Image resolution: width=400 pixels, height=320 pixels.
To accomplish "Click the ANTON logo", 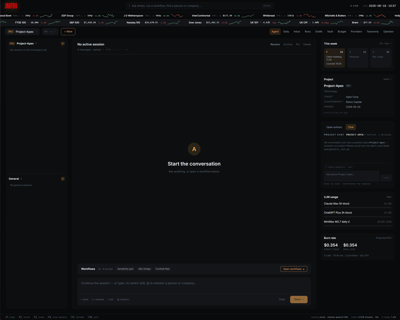I will coord(11,6).
